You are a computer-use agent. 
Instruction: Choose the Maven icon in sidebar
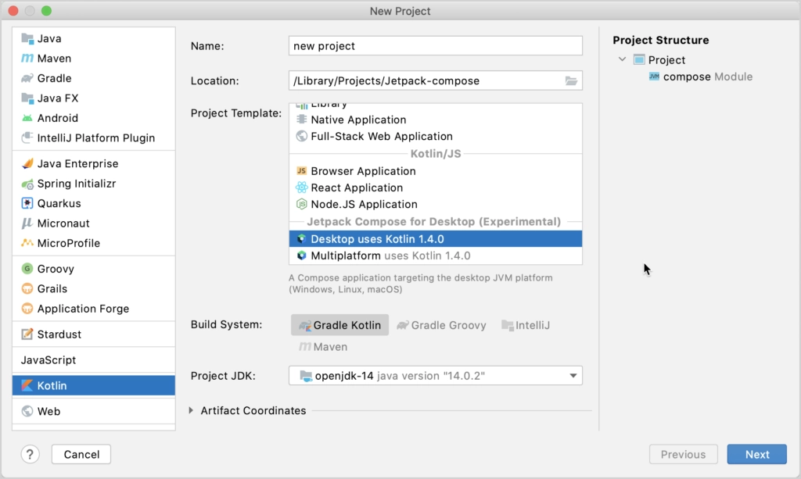pos(27,58)
